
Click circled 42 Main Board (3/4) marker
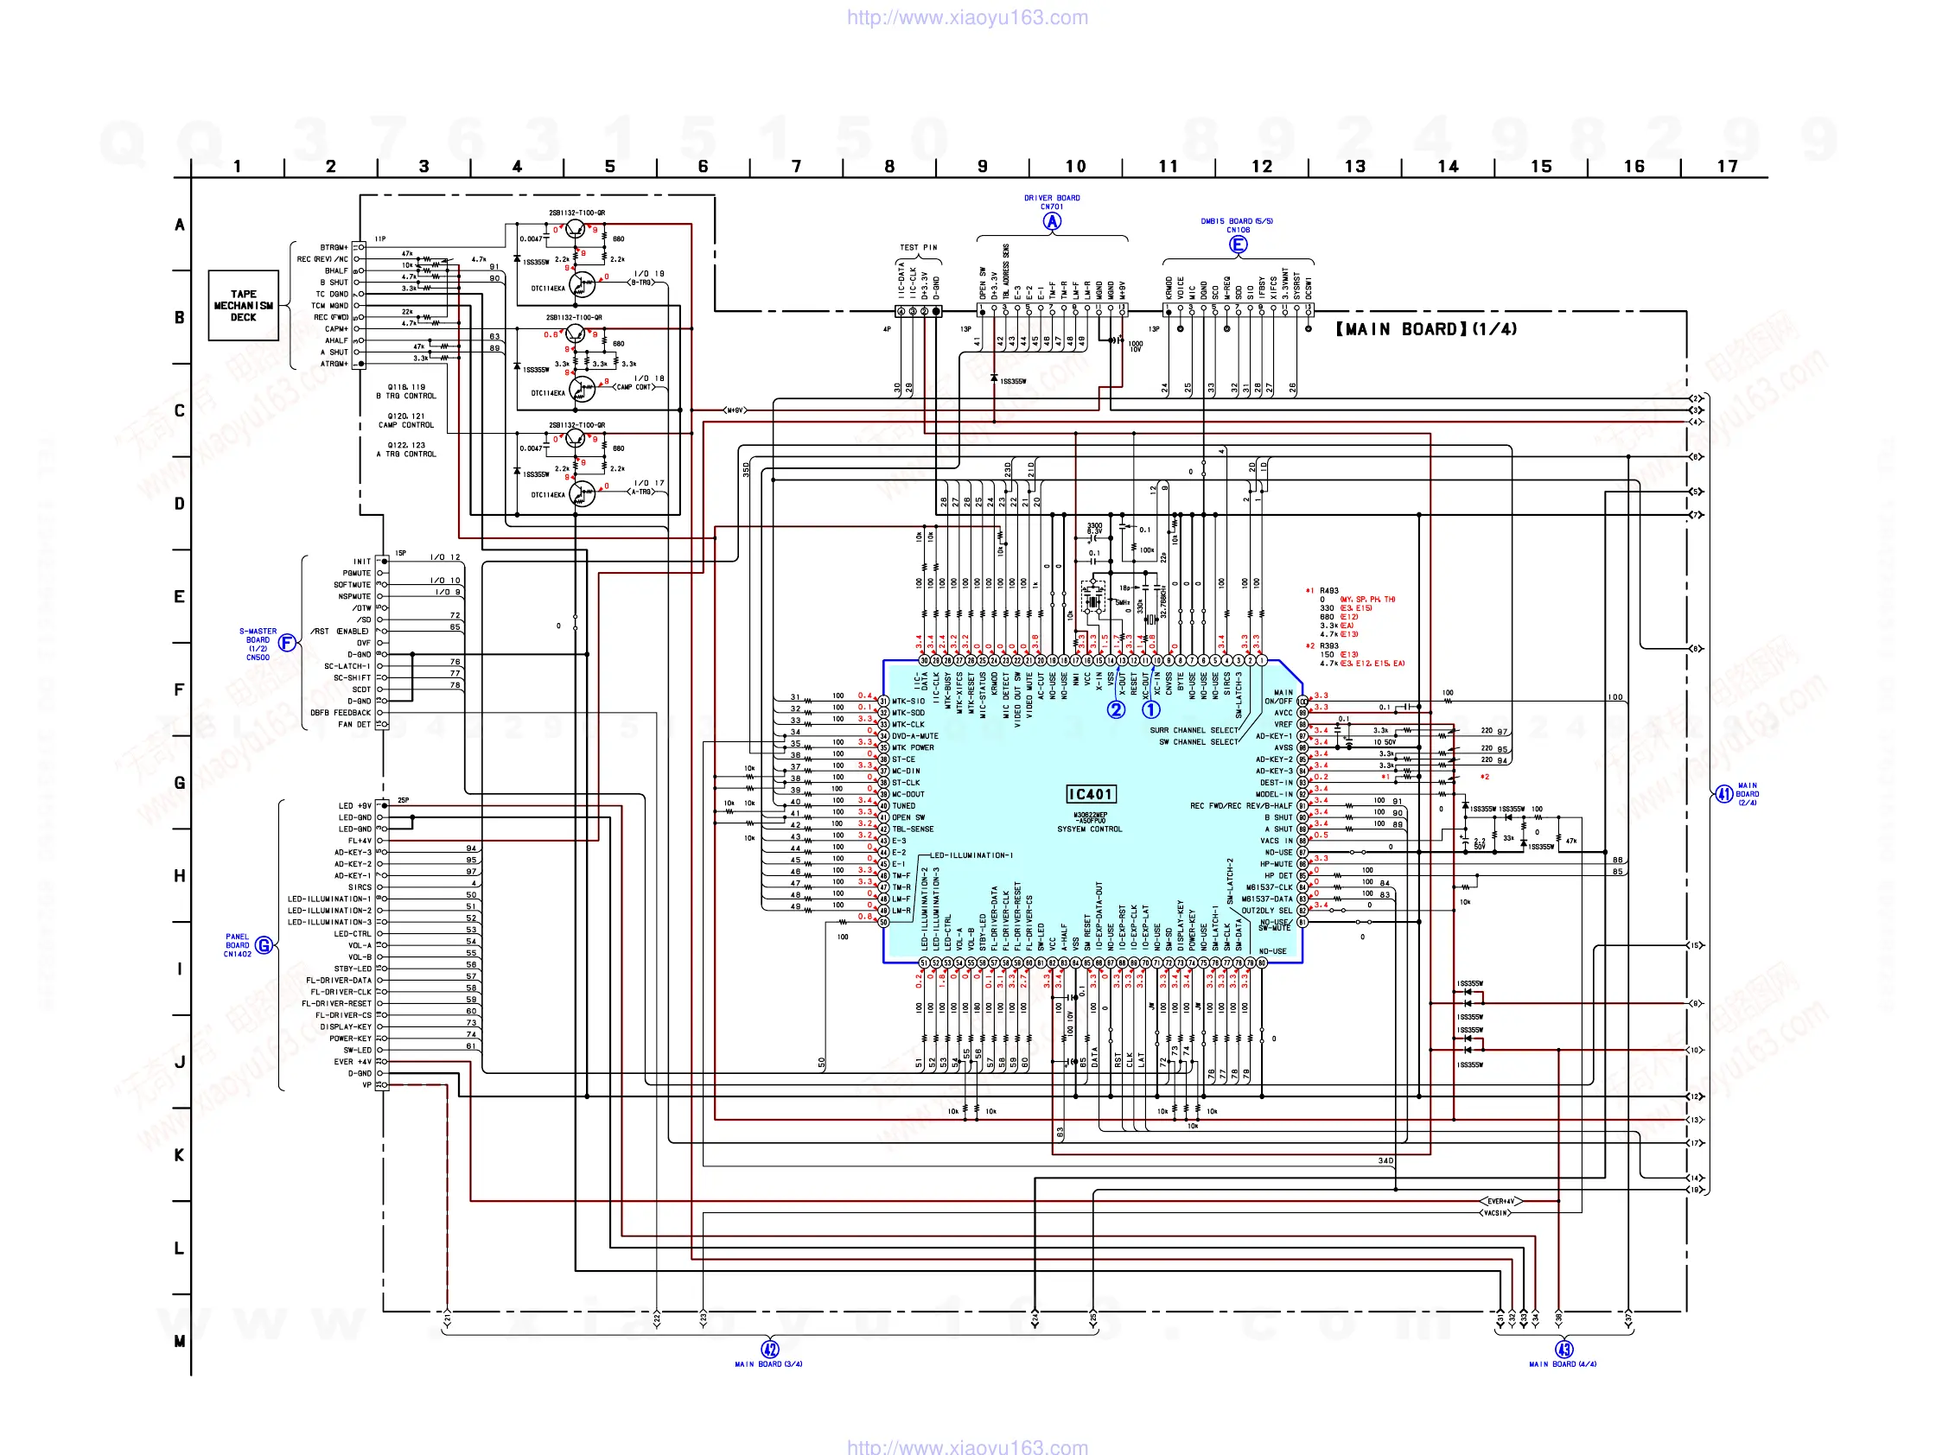(769, 1348)
